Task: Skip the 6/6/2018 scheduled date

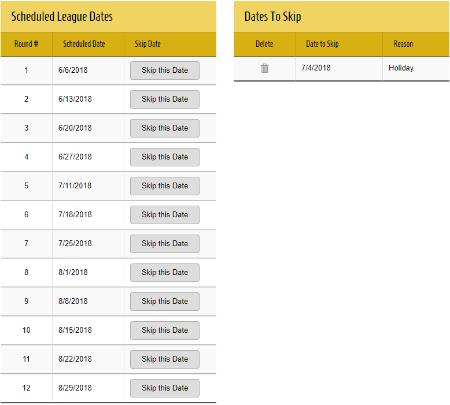Action: 165,70
